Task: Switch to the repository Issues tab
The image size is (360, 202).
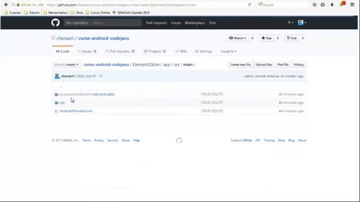Action: (87, 51)
